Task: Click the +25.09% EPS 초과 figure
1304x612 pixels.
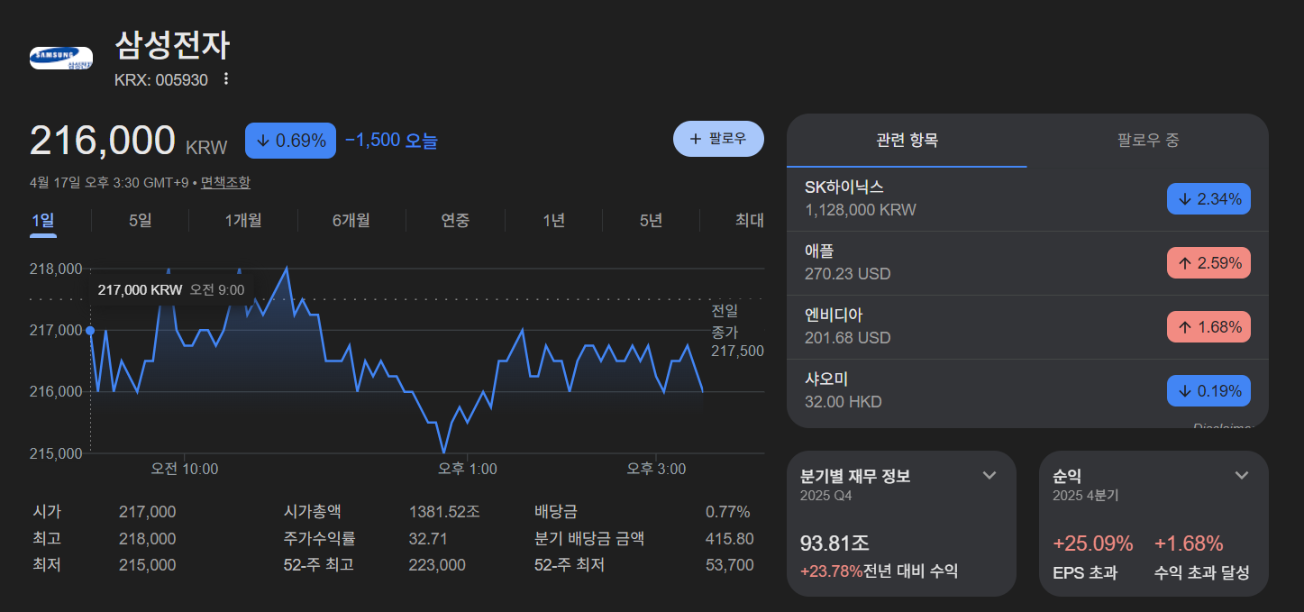Action: pos(1093,543)
